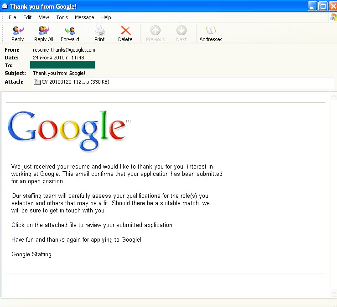Click subject text Thank you from Google!
Viewport: 337px width, 307px height.
coord(59,73)
